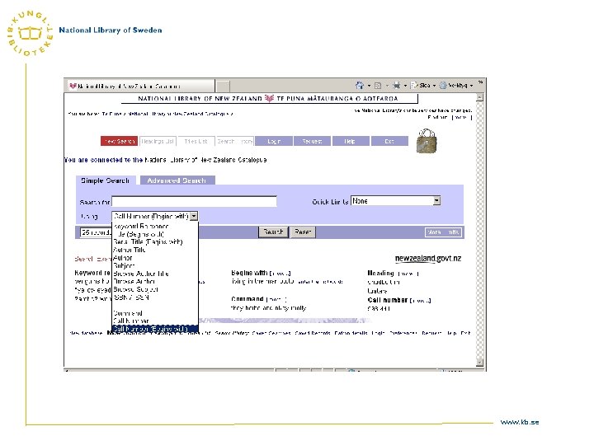The height and width of the screenshot is (445, 594).
Task: Click the Search History button
Action: click(x=235, y=141)
